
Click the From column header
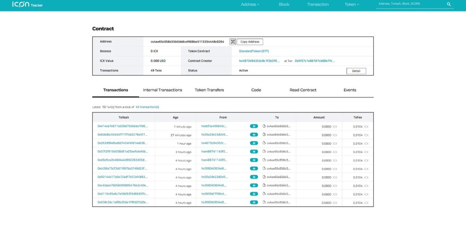(223, 117)
